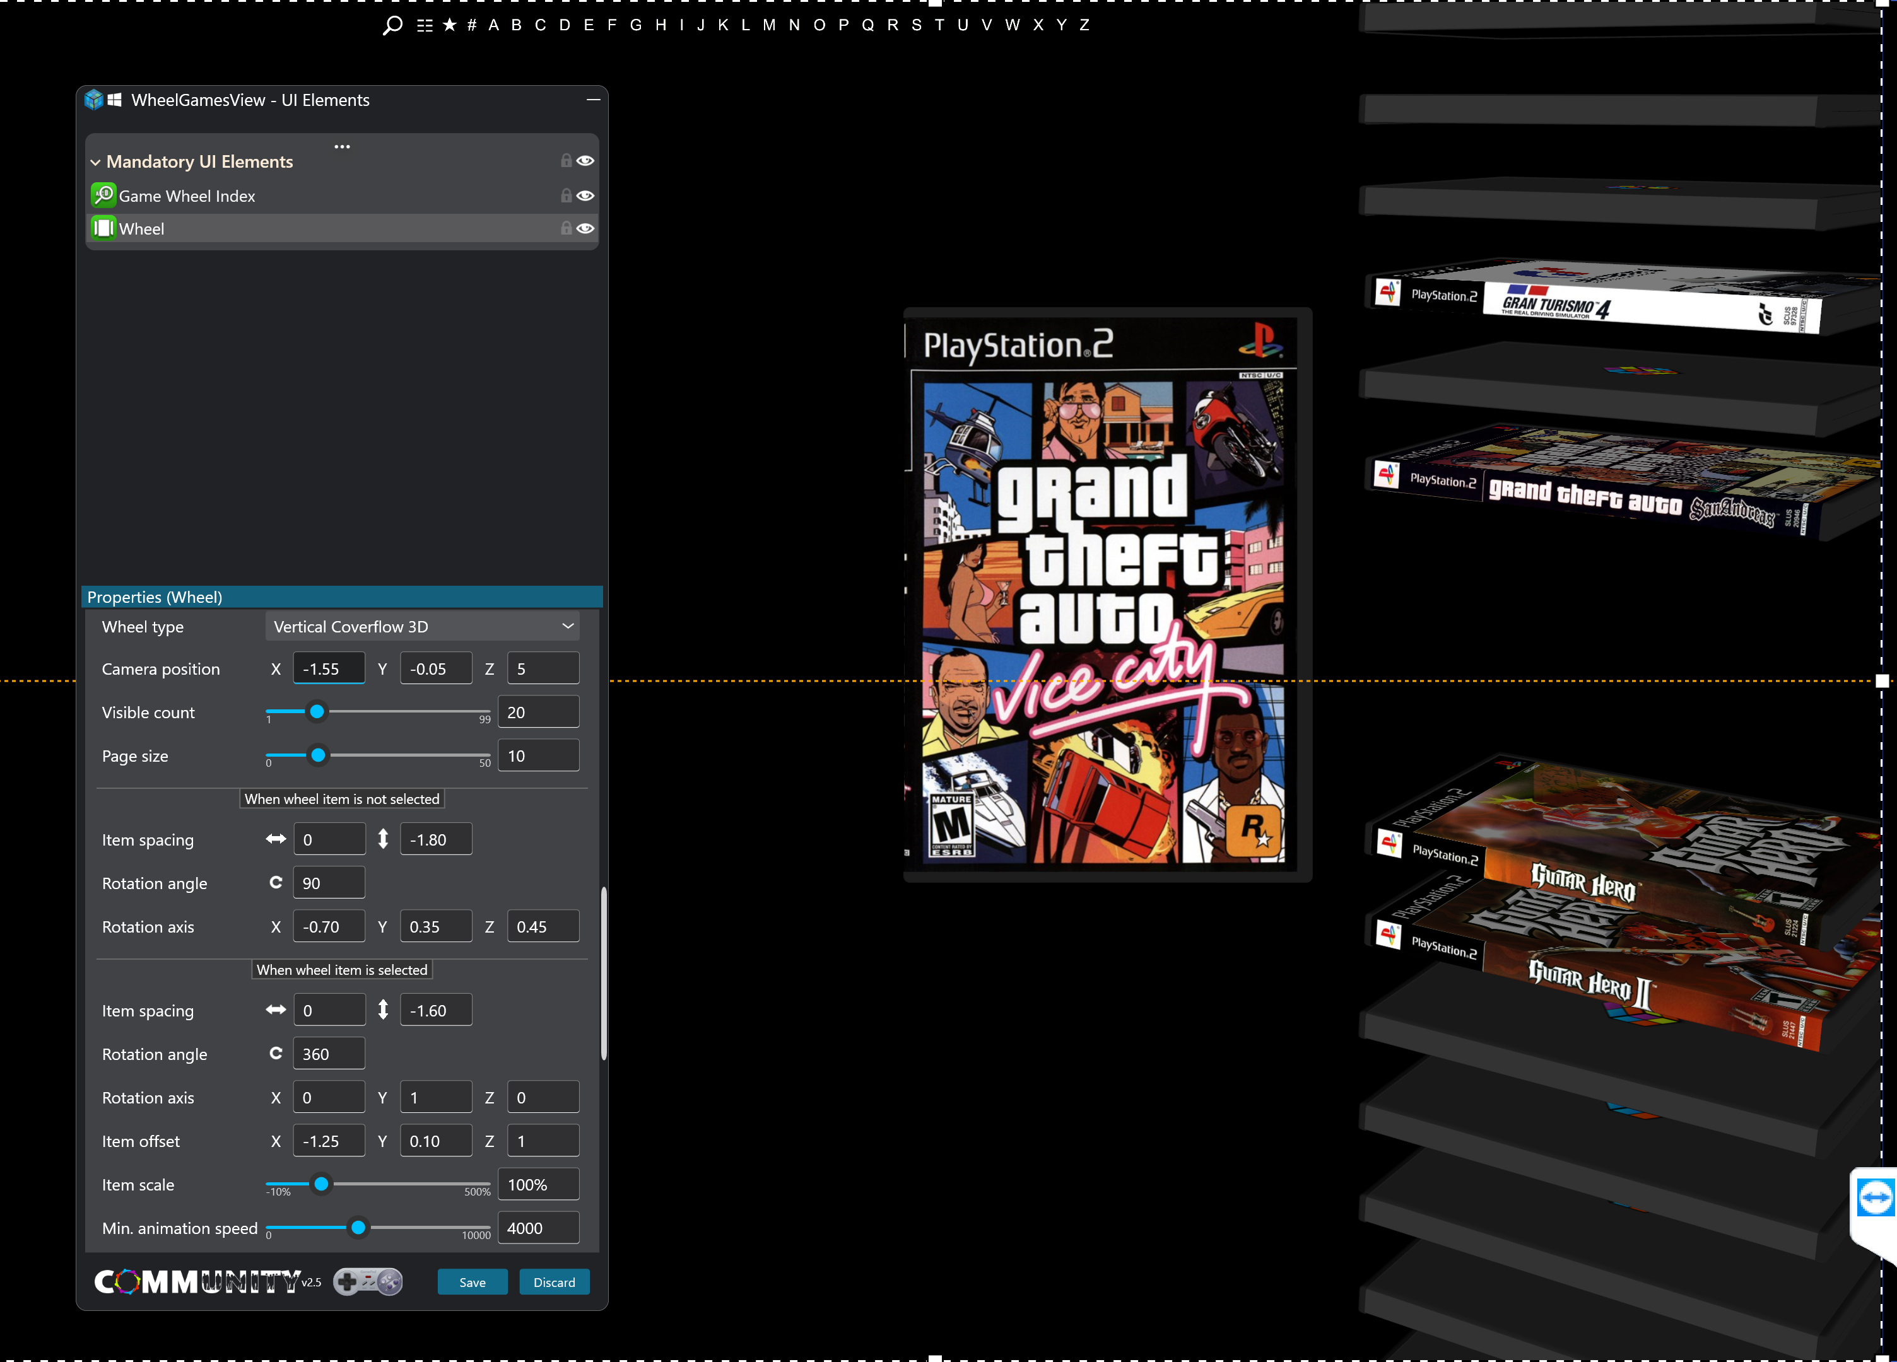Image resolution: width=1897 pixels, height=1362 pixels.
Task: Click the Windows logo icon in panel title
Action: tap(115, 100)
